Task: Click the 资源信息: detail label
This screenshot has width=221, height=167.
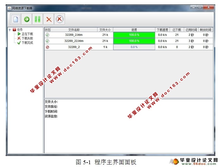Action: (x=51, y=116)
